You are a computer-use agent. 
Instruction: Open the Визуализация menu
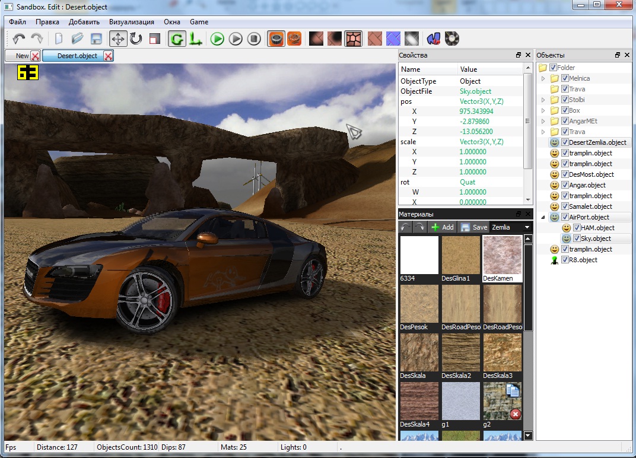pyautogui.click(x=131, y=22)
